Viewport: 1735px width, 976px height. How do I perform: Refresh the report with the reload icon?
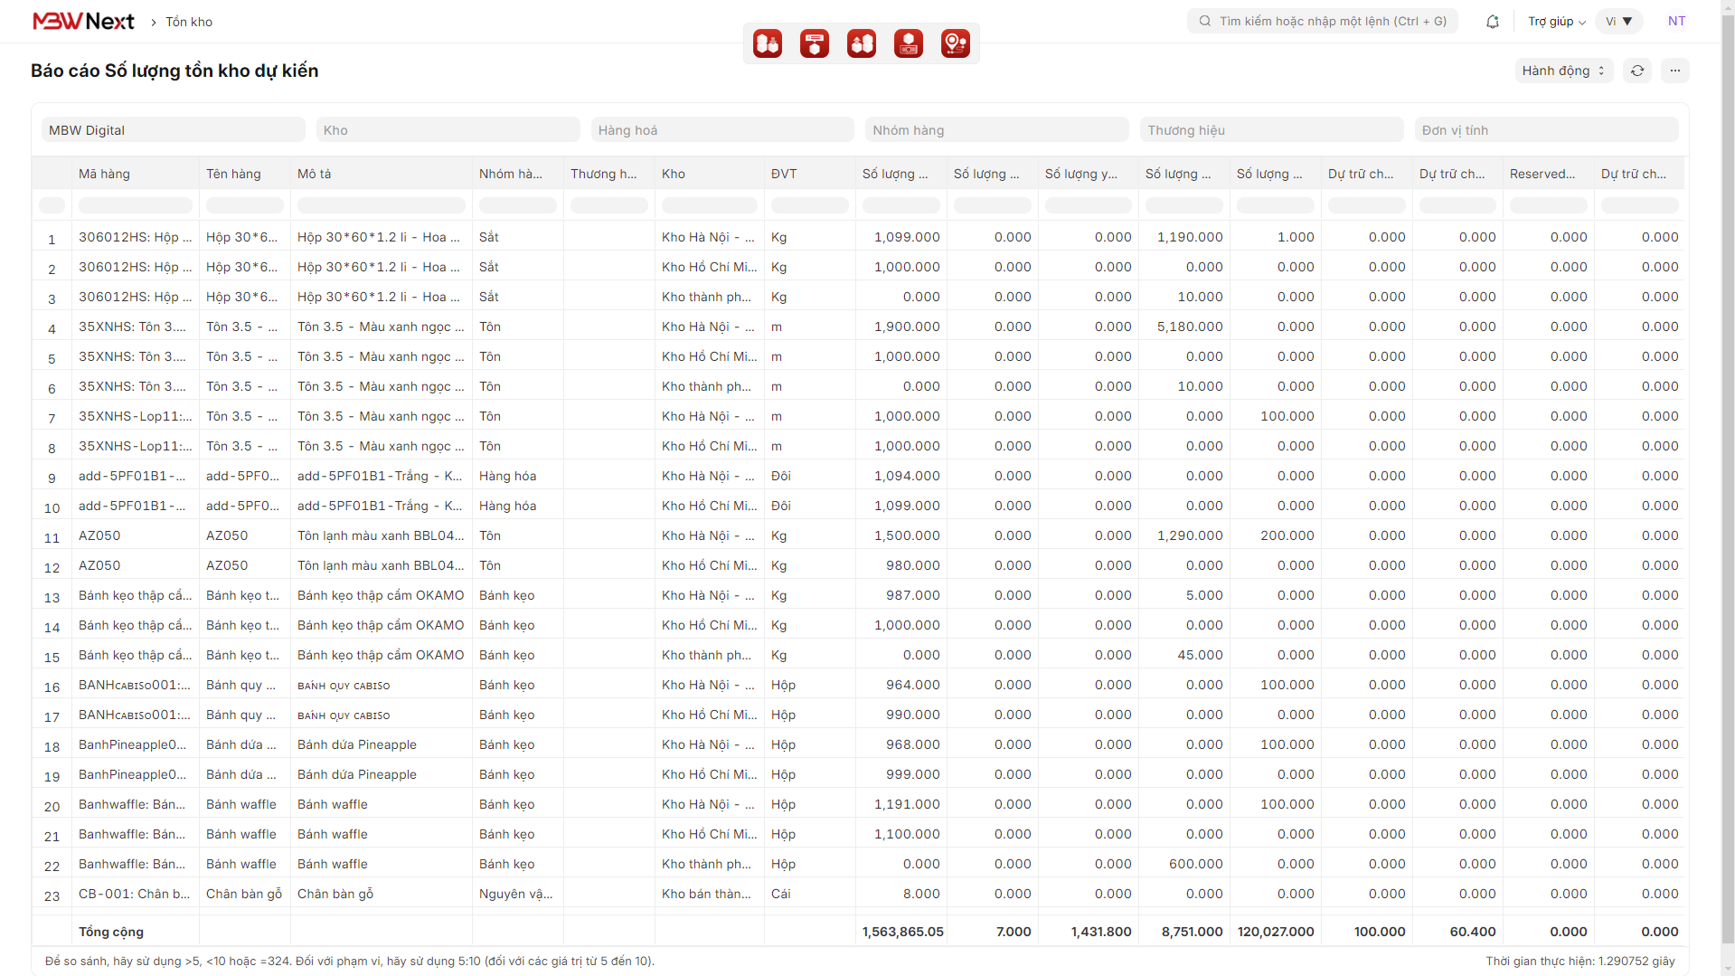tap(1637, 71)
